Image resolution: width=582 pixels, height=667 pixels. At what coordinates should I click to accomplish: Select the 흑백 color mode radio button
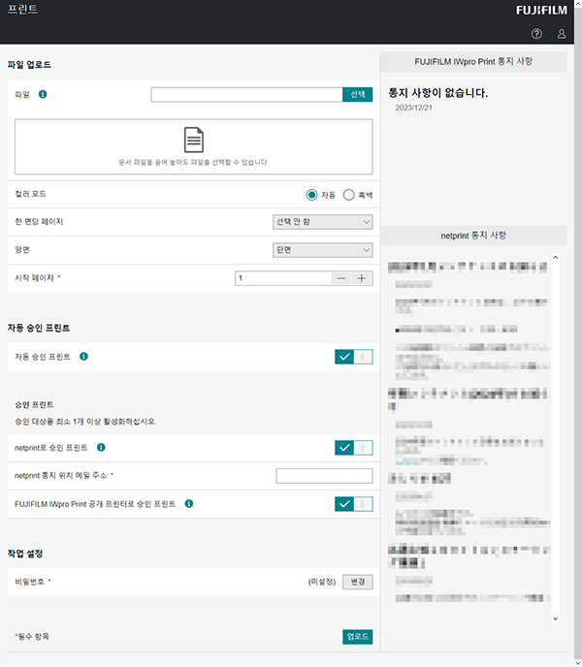click(349, 195)
